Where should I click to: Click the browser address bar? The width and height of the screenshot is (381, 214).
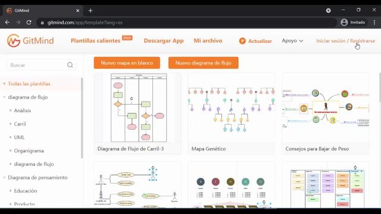[x=187, y=23]
